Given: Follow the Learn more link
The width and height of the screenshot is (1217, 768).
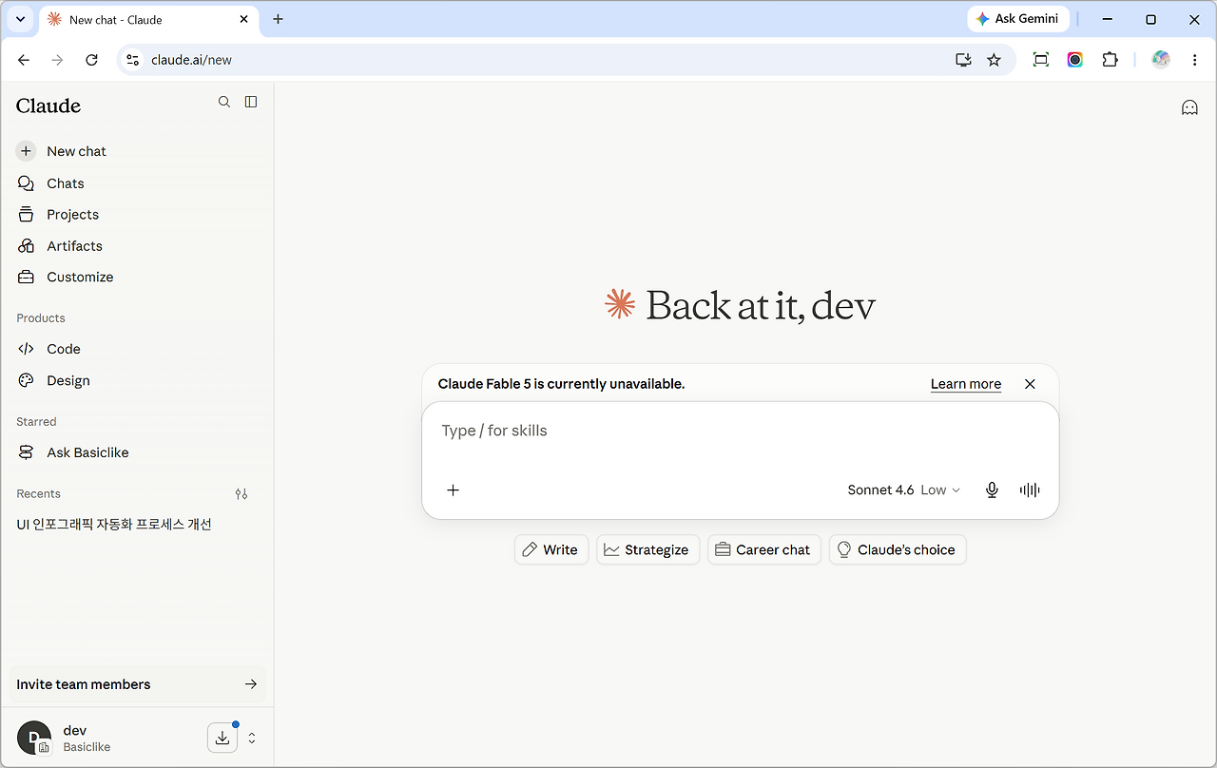Looking at the screenshot, I should point(966,384).
